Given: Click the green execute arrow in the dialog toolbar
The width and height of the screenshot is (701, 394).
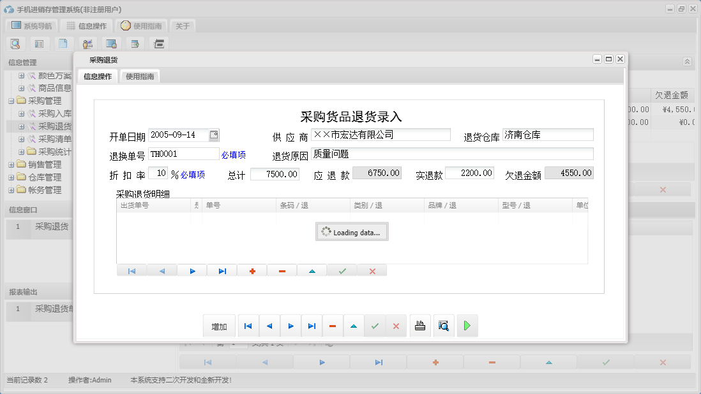Looking at the screenshot, I should (467, 325).
